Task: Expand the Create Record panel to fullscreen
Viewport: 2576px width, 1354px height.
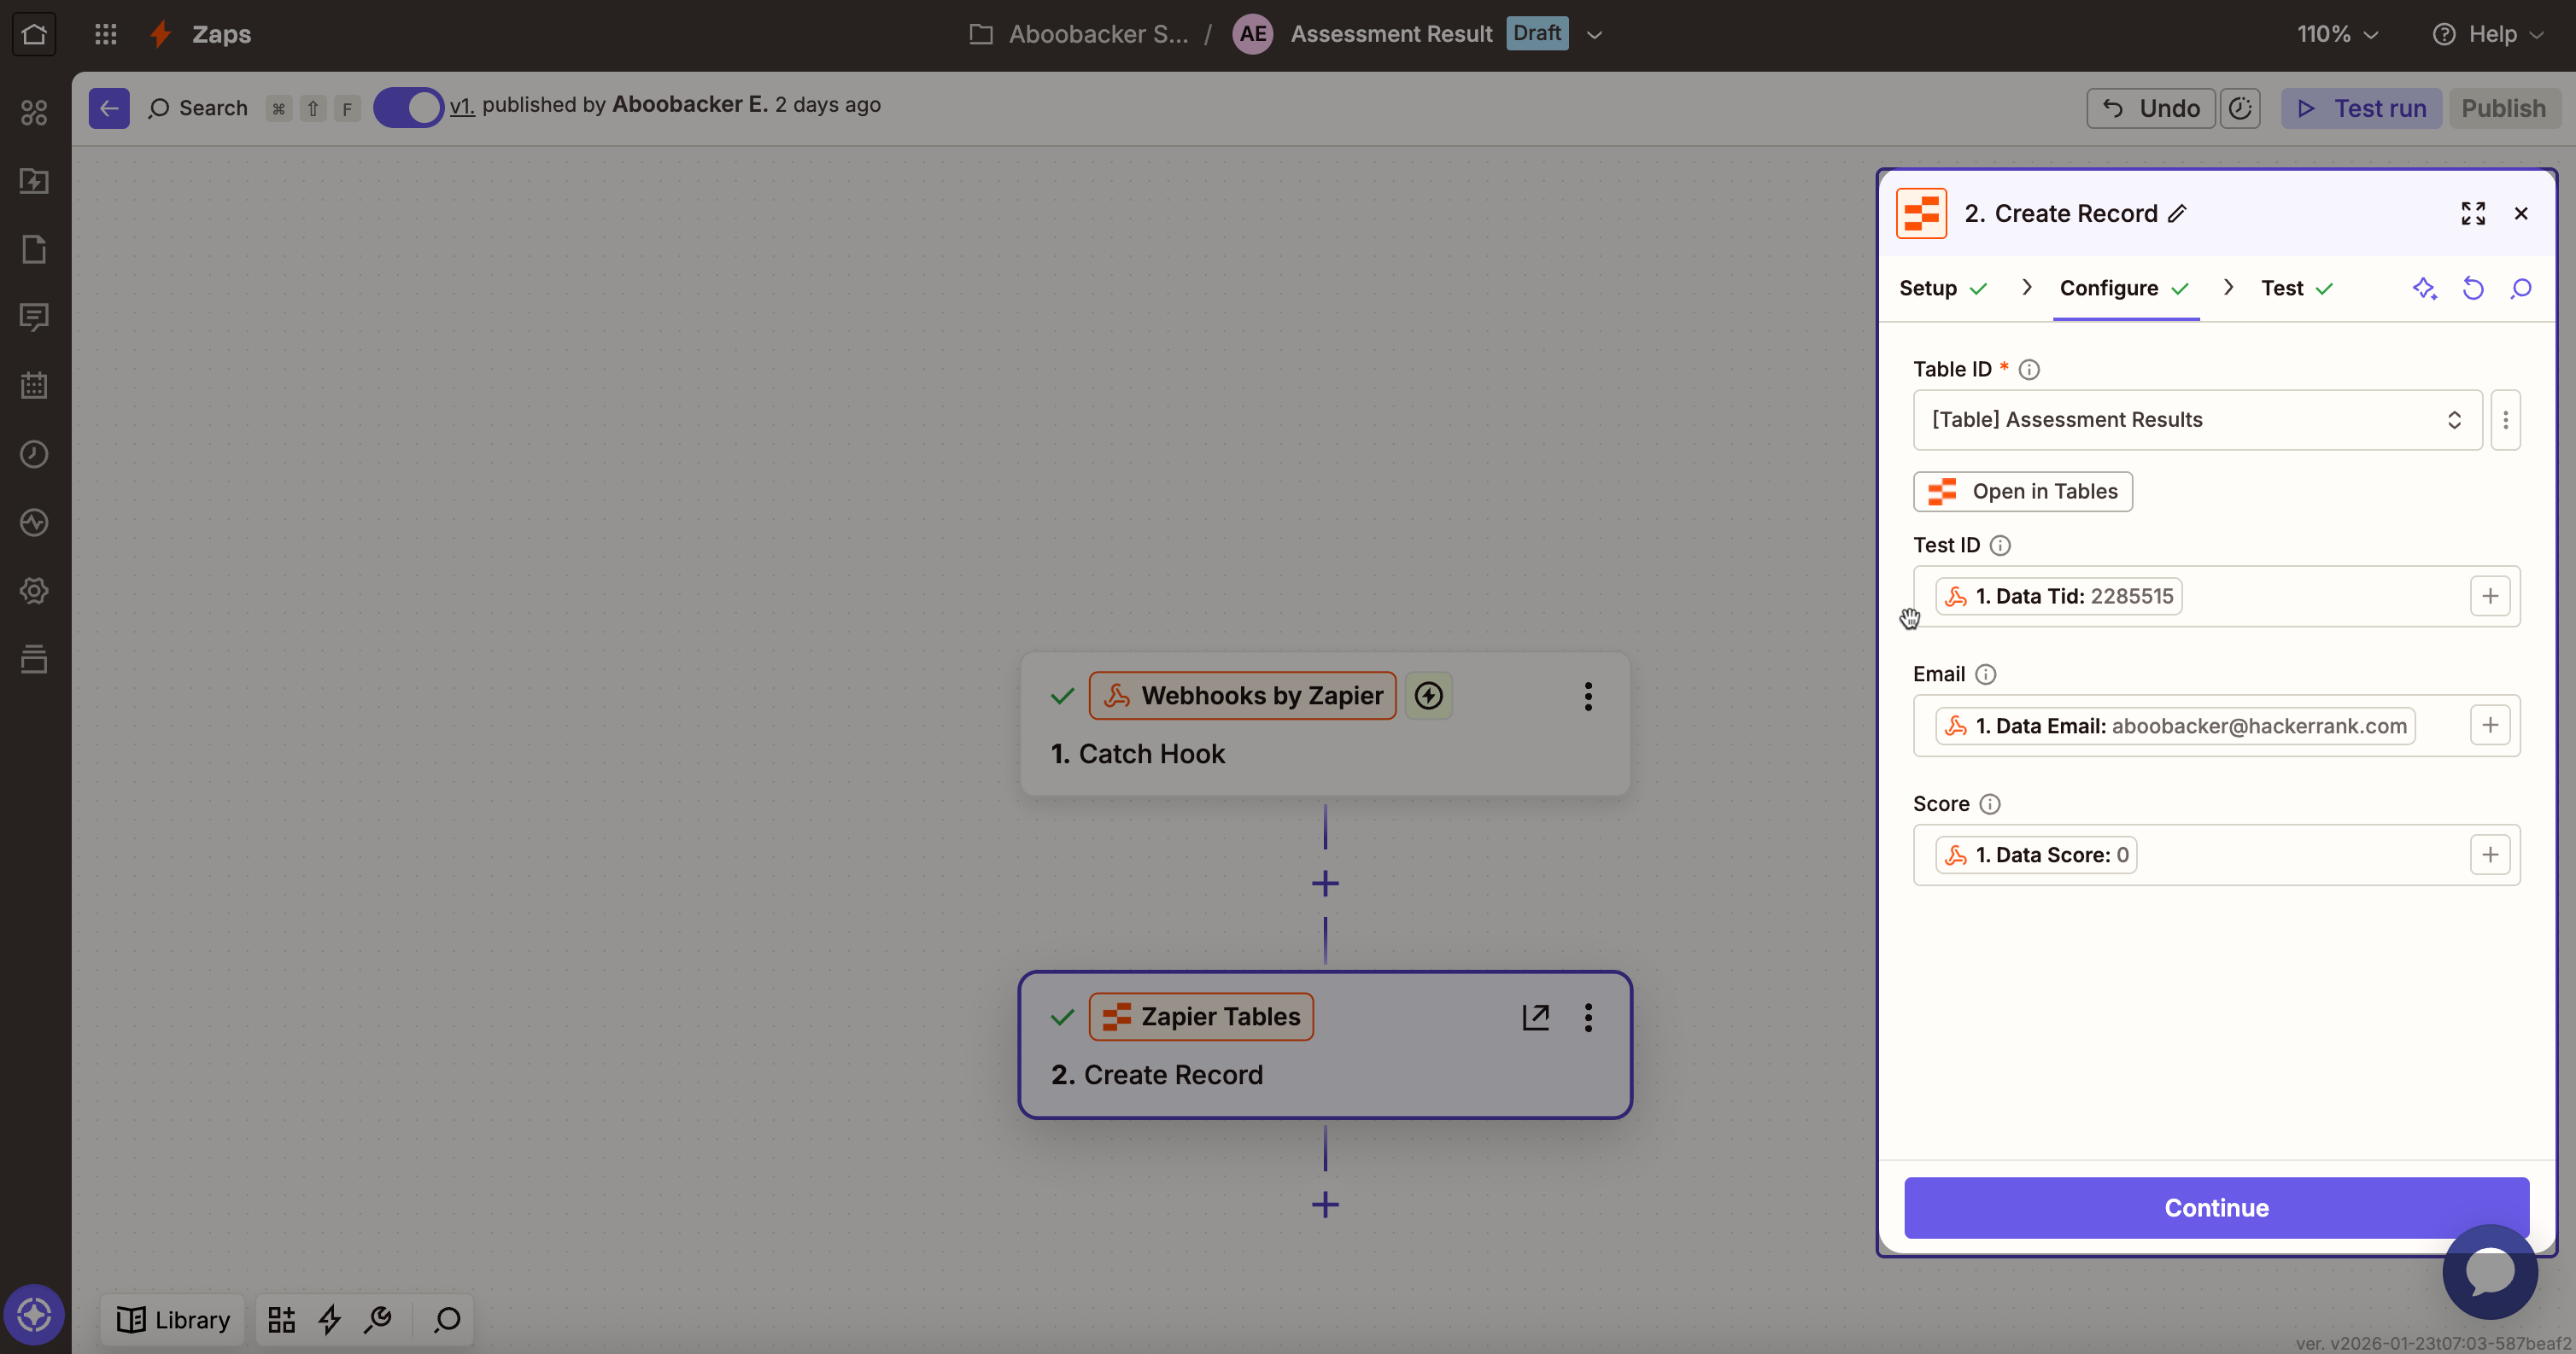Action: point(2473,213)
